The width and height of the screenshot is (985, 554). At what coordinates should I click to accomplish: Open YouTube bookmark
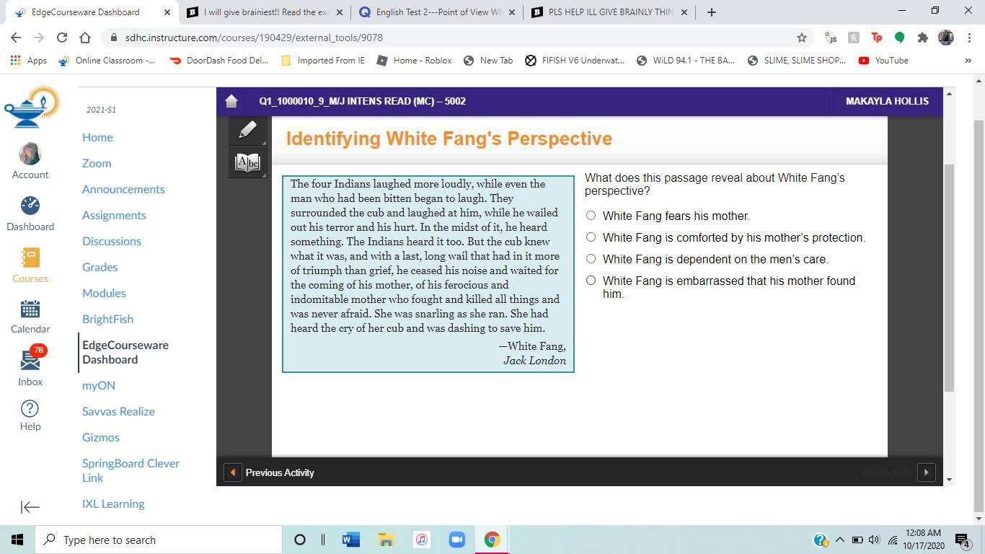(x=883, y=61)
